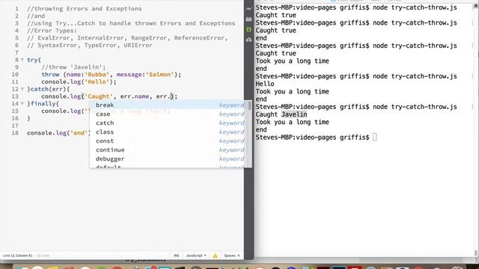Click the 'Spaces: 4' indentation setting
479x269 pixels.
(x=232, y=256)
